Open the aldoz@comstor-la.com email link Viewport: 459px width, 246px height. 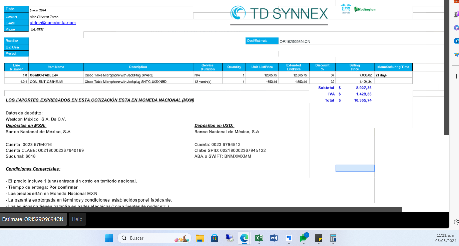coord(53,23)
